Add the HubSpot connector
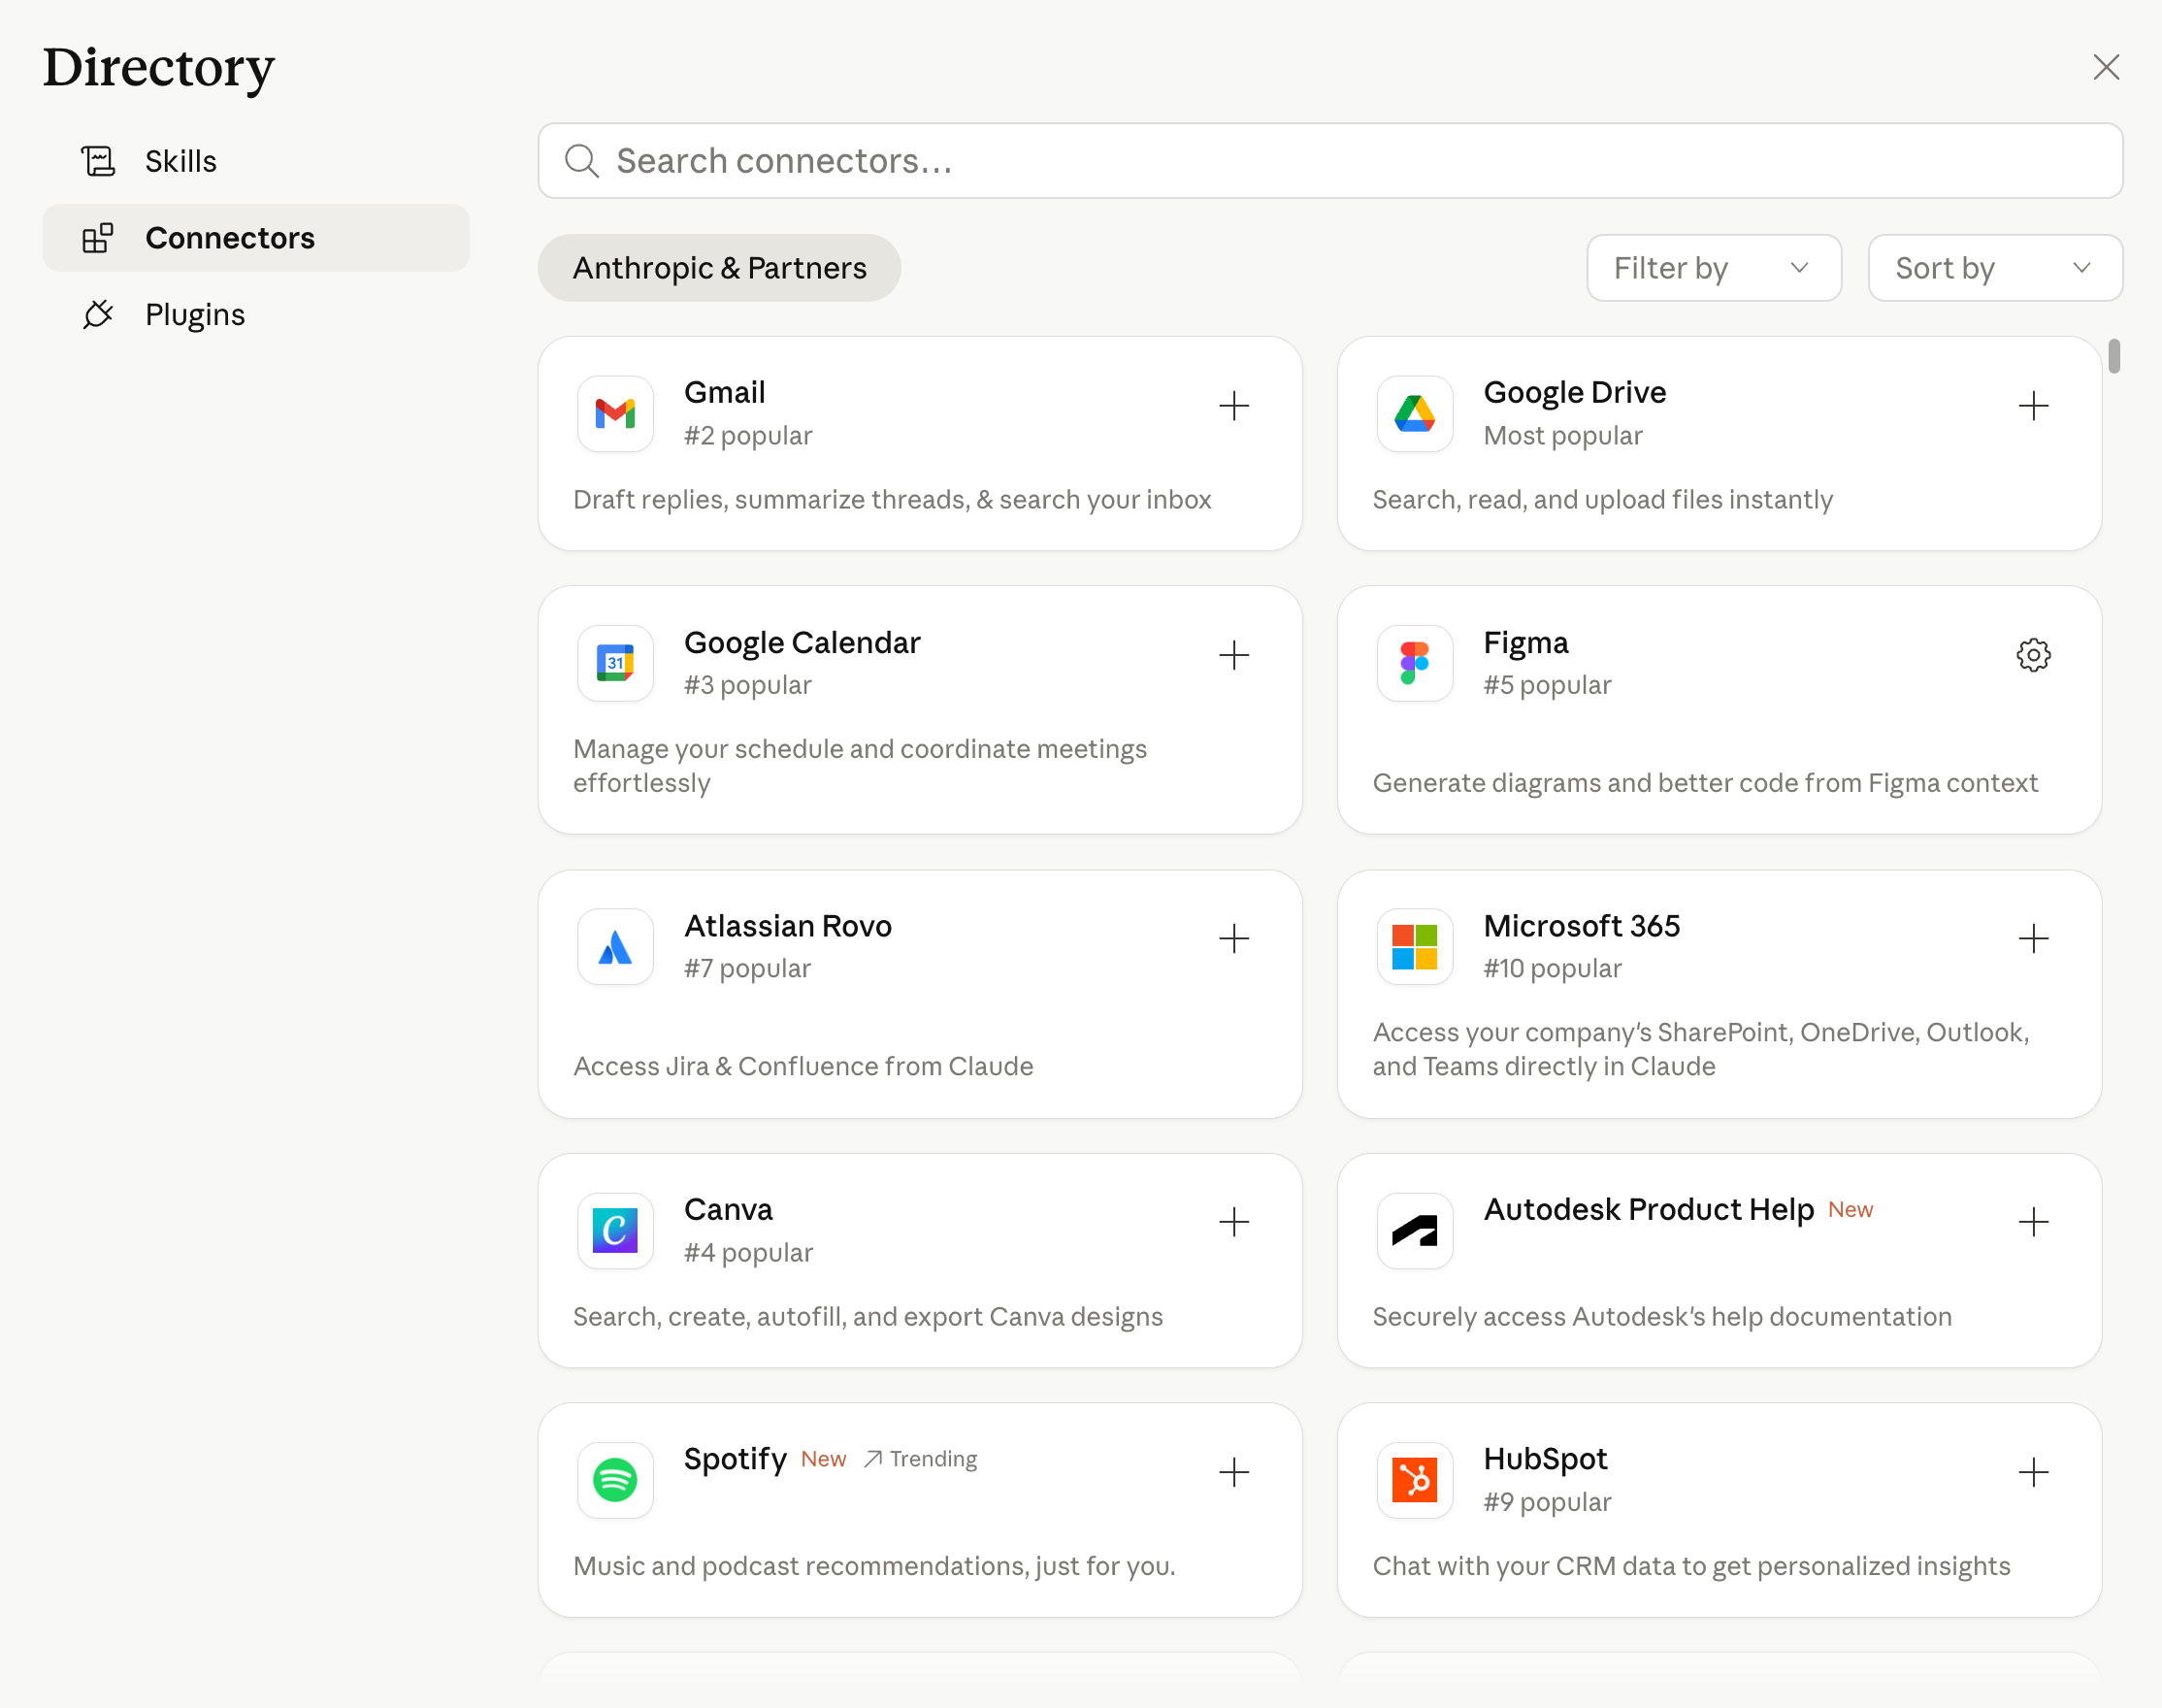The width and height of the screenshot is (2162, 1708). click(x=2033, y=1472)
